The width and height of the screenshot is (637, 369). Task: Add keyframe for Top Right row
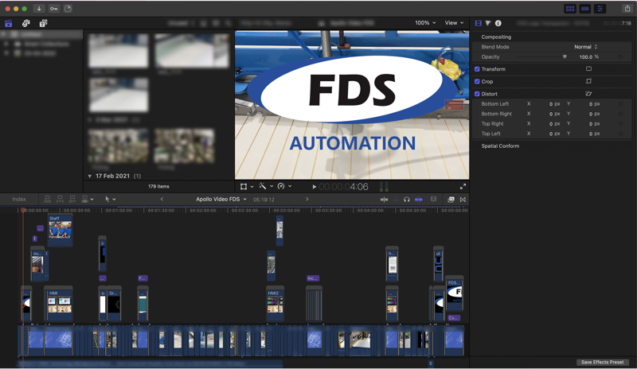620,123
